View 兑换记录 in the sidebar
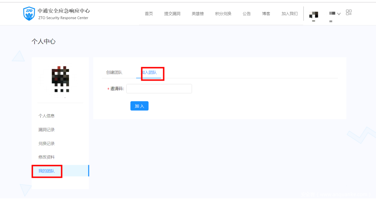This screenshot has width=376, height=201. tap(47, 144)
